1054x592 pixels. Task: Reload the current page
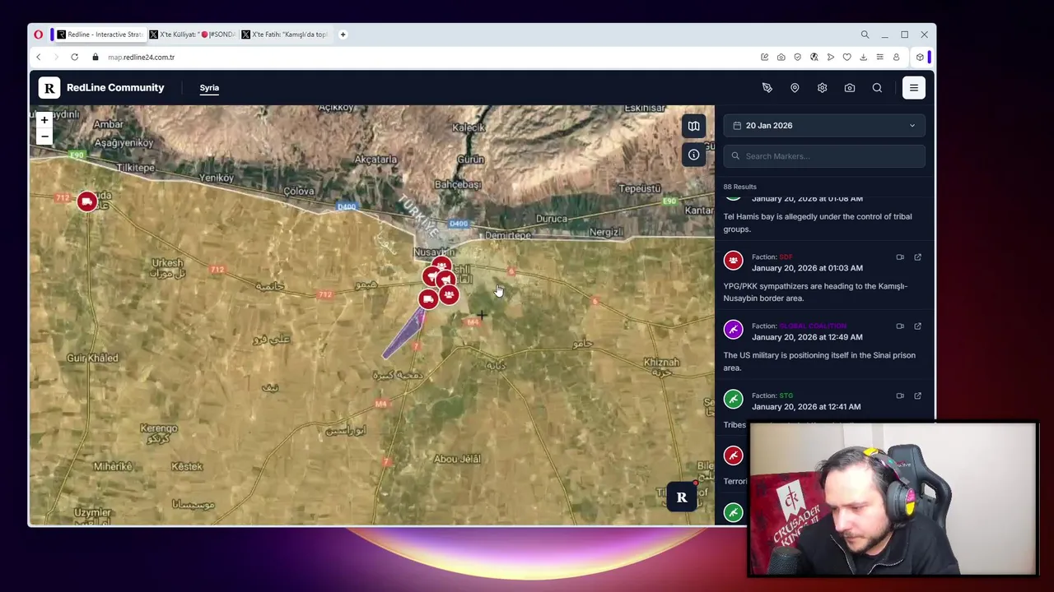tap(74, 58)
